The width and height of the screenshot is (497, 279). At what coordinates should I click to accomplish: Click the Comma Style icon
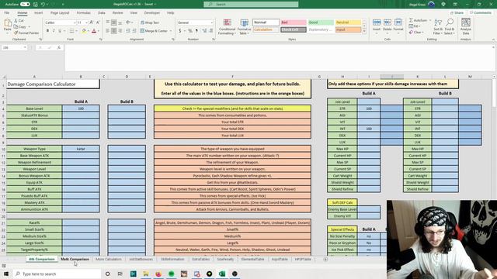coord(196,31)
